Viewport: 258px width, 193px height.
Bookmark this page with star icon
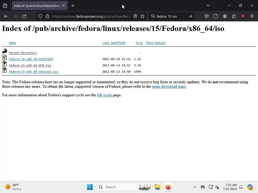pos(143,16)
